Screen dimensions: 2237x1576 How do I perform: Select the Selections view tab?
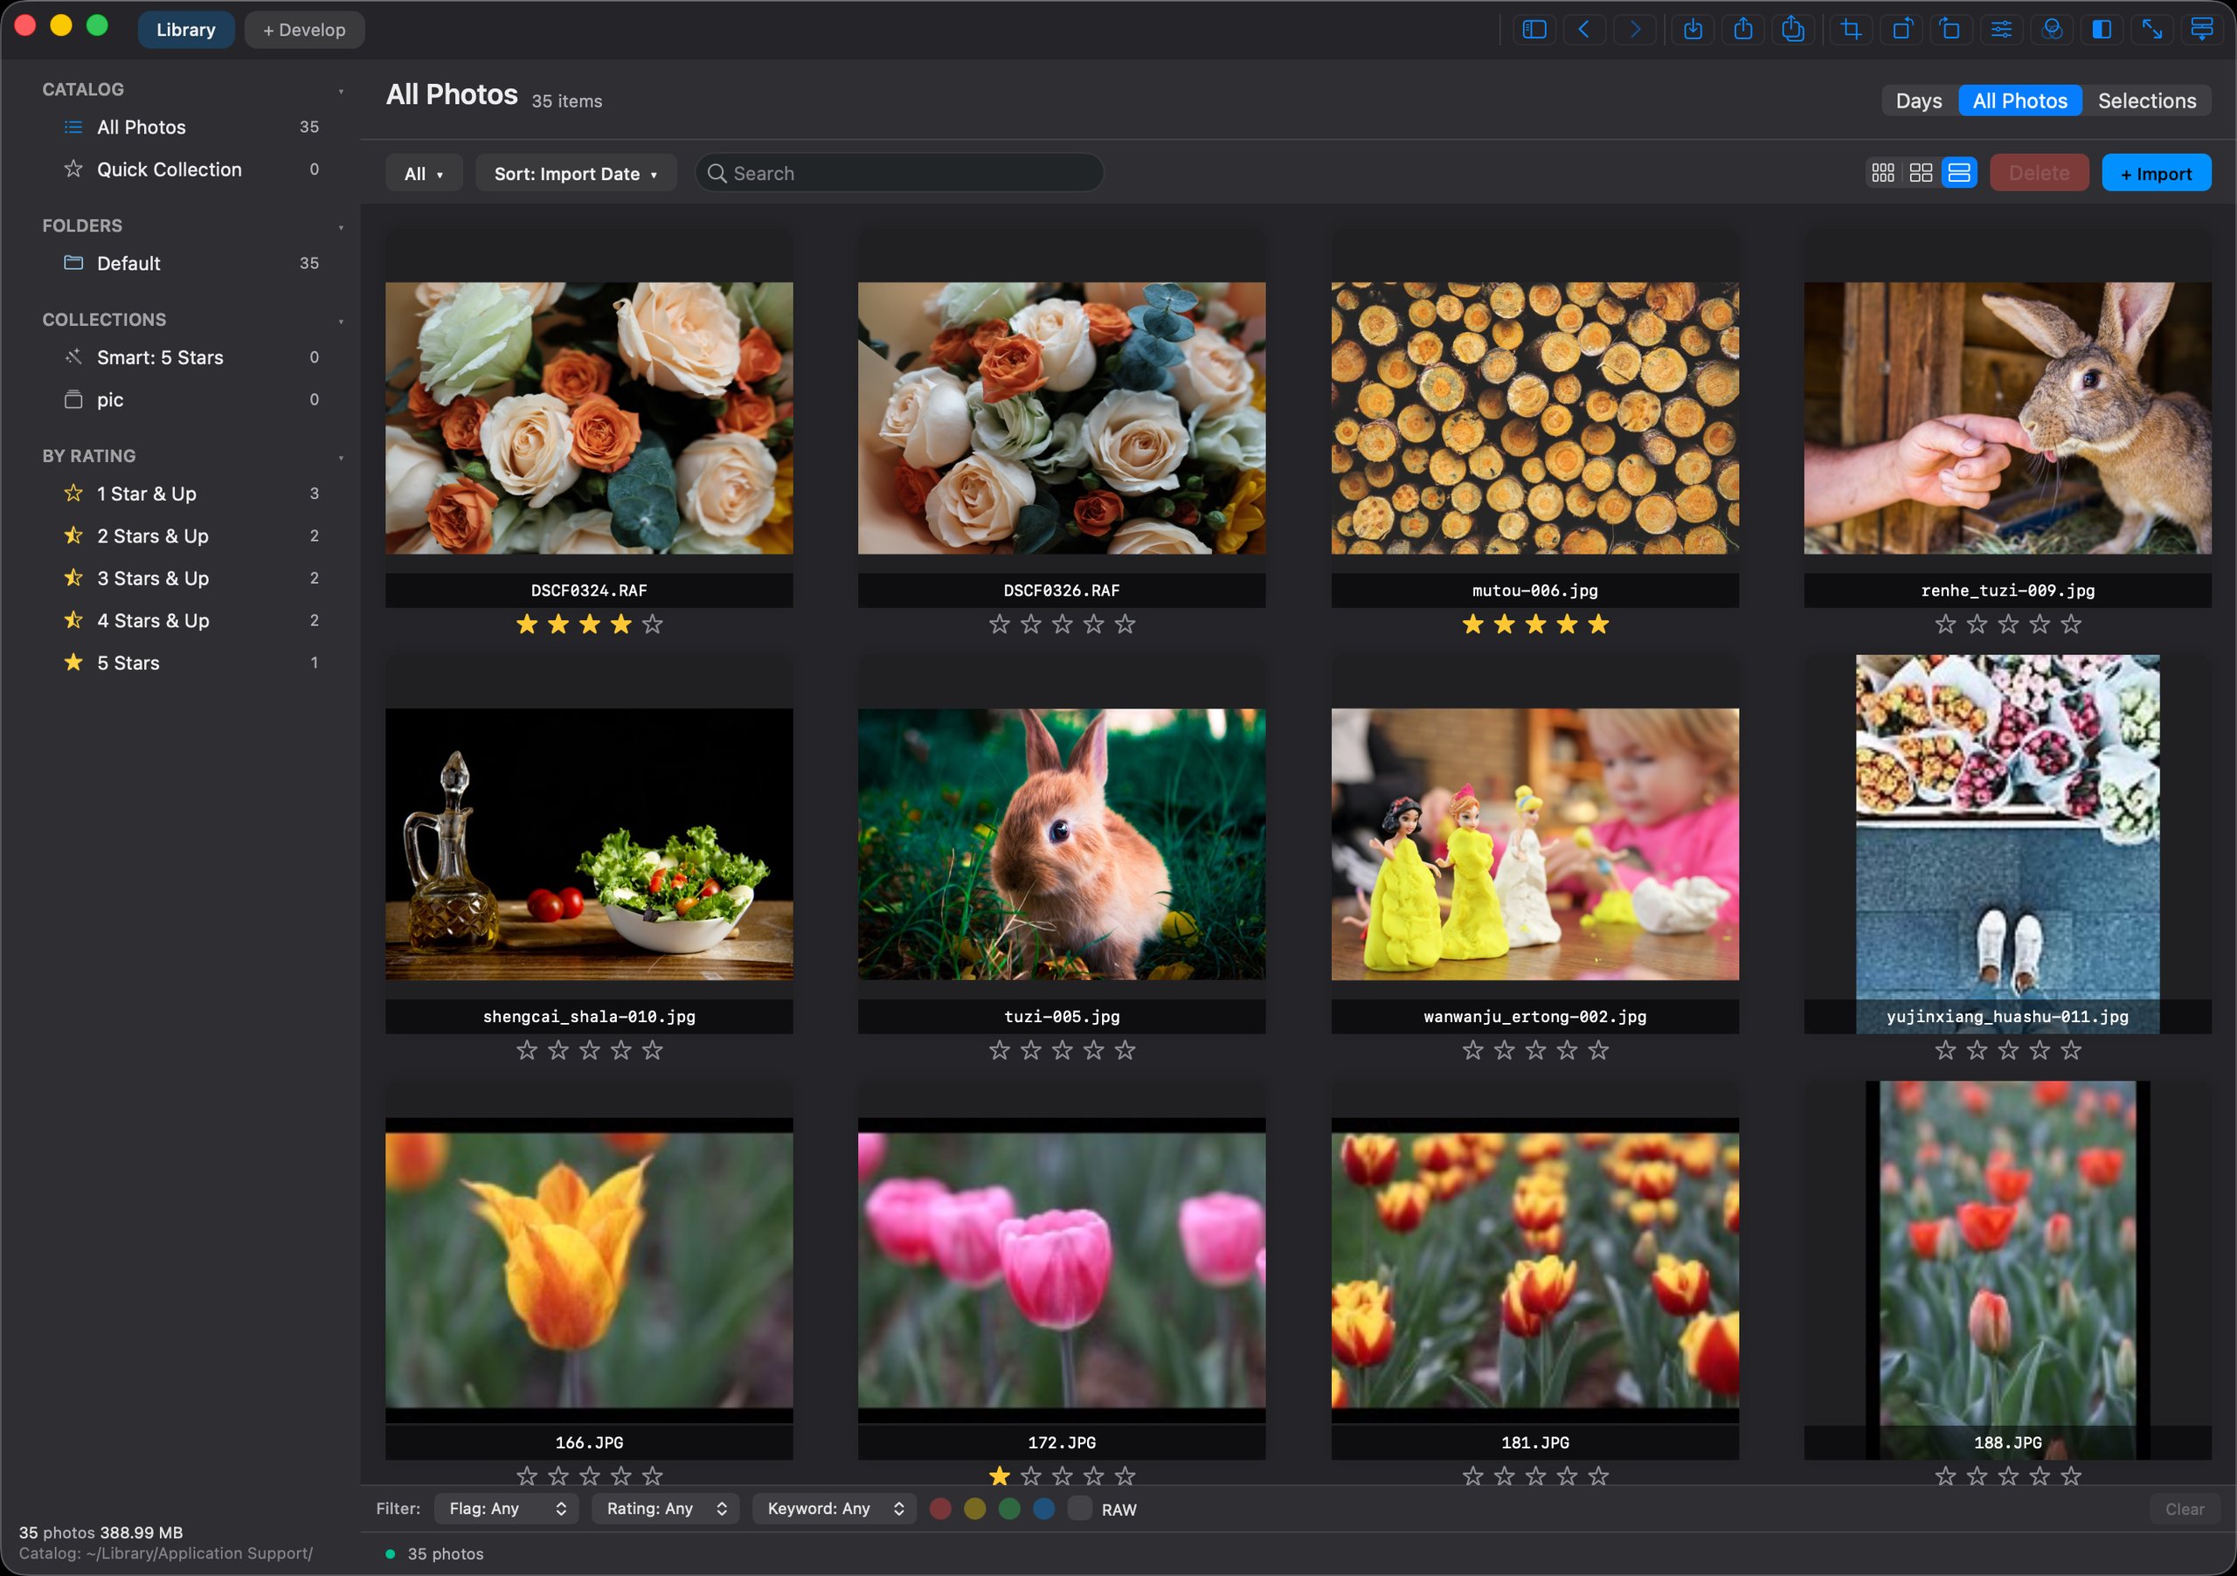point(2146,100)
